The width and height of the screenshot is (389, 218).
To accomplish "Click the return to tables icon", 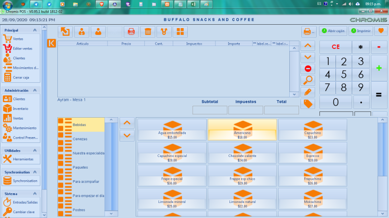I will 65,31.
